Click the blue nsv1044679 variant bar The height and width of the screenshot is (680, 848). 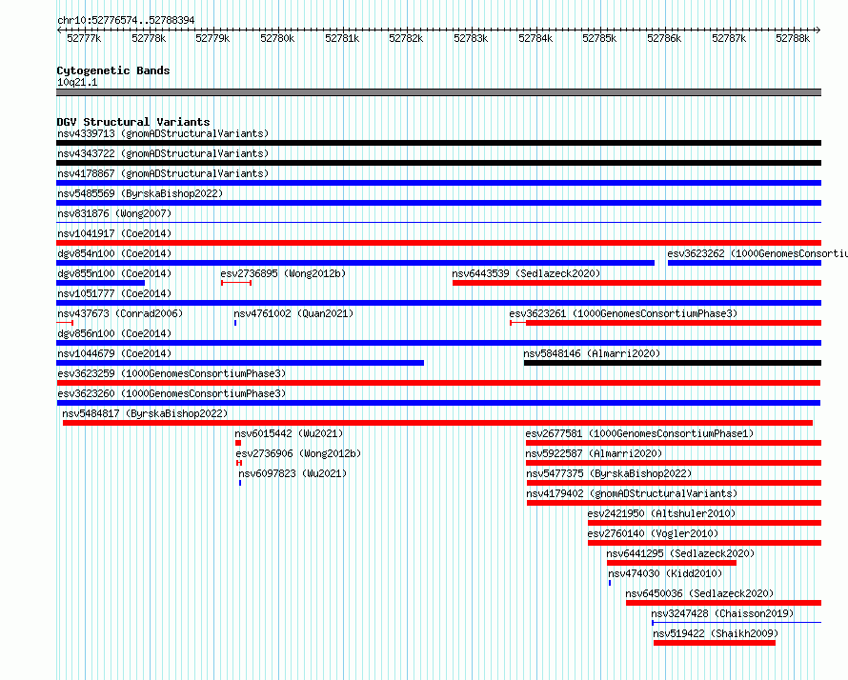point(240,363)
